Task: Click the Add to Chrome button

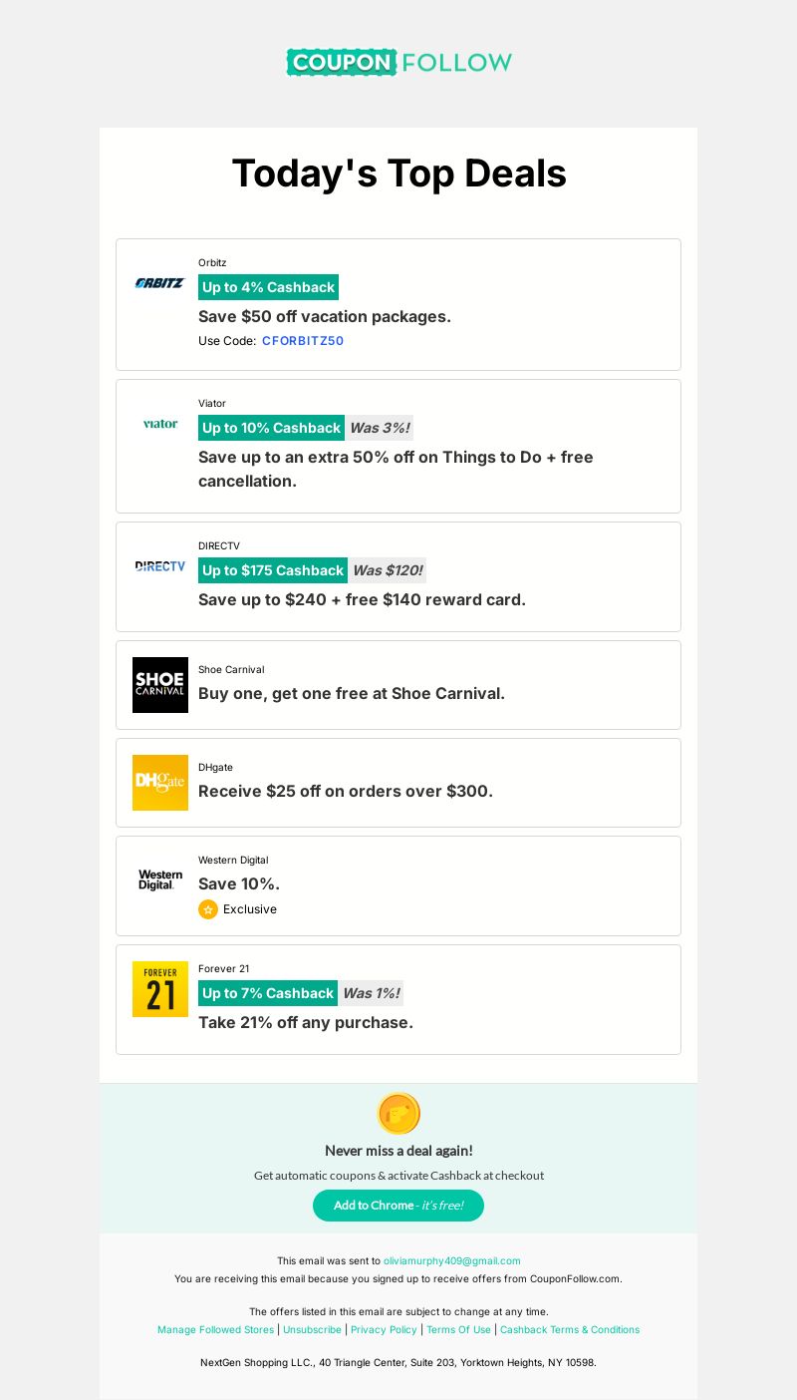Action: click(x=398, y=1206)
